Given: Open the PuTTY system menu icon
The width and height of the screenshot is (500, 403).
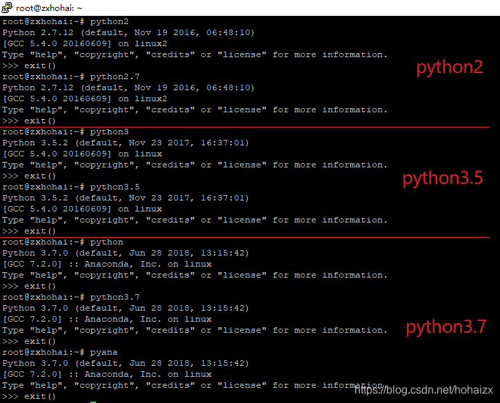Looking at the screenshot, I should 7,8.
